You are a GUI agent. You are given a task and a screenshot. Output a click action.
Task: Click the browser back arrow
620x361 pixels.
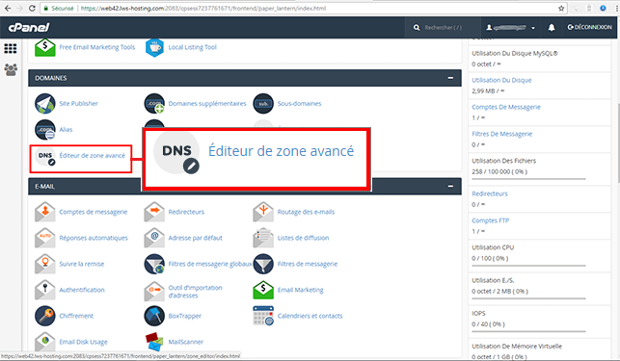tap(8, 8)
